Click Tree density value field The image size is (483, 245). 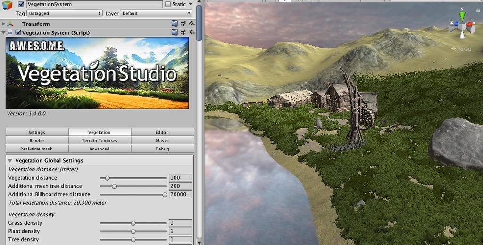coord(180,239)
